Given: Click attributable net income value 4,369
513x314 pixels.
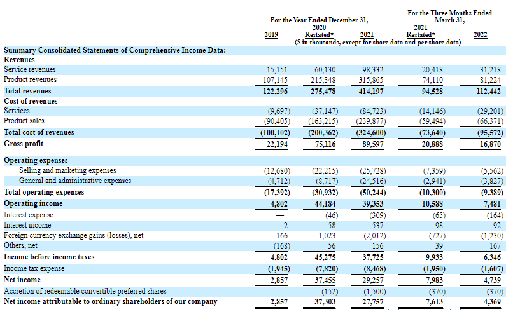Looking at the screenshot, I should 492,302.
